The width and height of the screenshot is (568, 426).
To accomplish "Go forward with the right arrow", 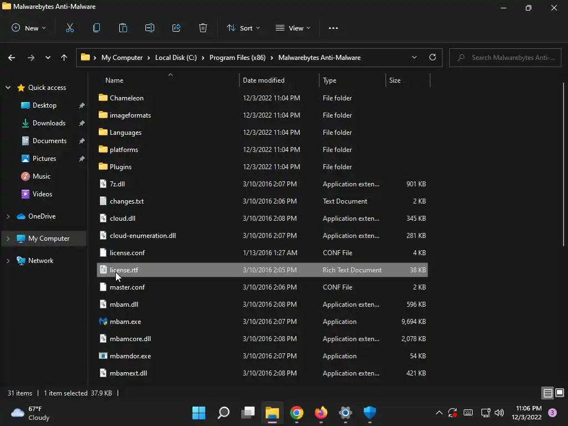I will (x=31, y=58).
